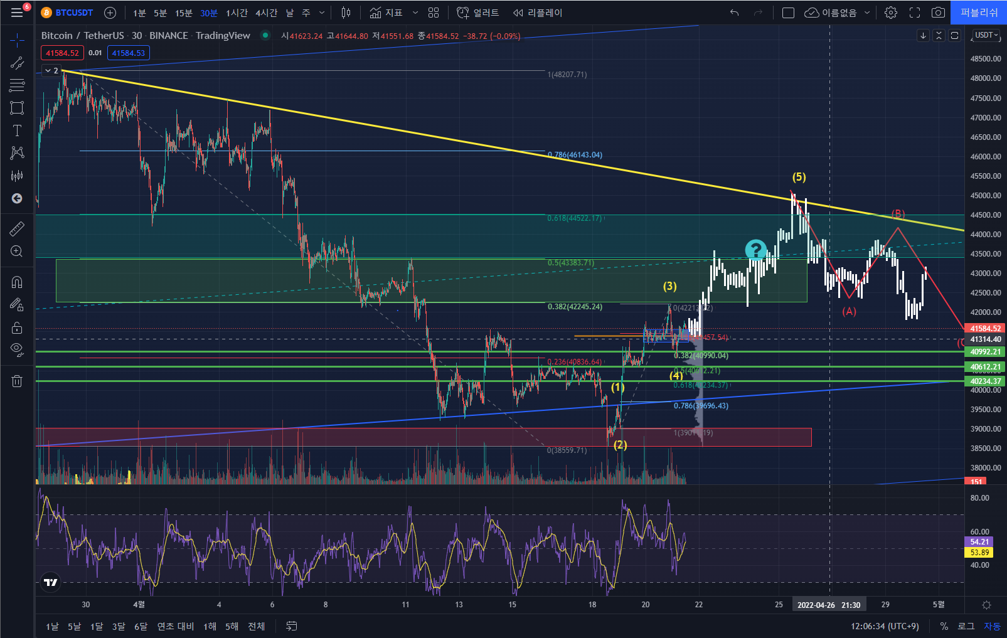1007x638 pixels.
Task: Open the timezone selector showing UTC+9
Action: pyautogui.click(x=885, y=626)
